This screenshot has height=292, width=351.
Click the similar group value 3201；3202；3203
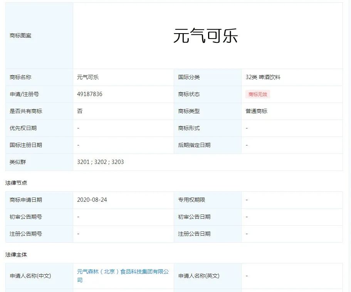tap(100, 162)
